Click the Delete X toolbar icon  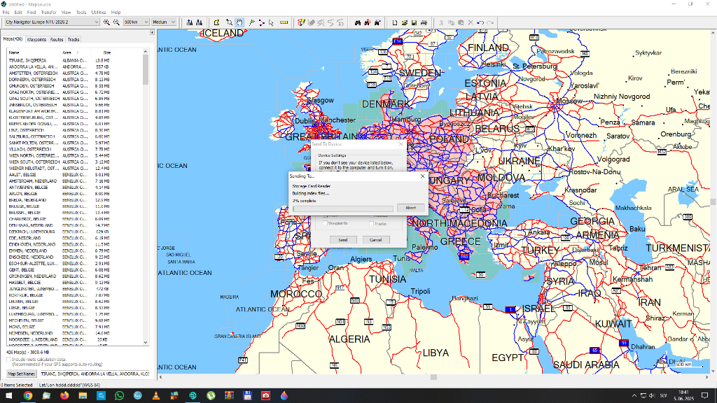pyautogui.click(x=471, y=22)
